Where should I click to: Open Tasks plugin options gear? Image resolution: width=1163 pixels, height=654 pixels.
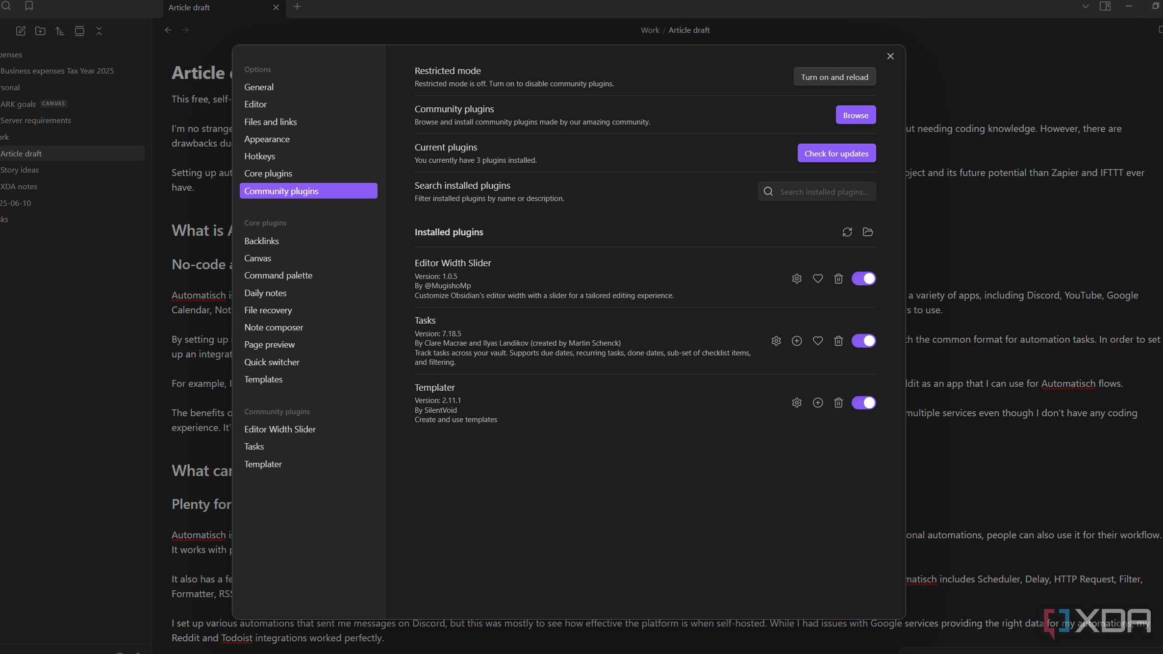click(776, 341)
